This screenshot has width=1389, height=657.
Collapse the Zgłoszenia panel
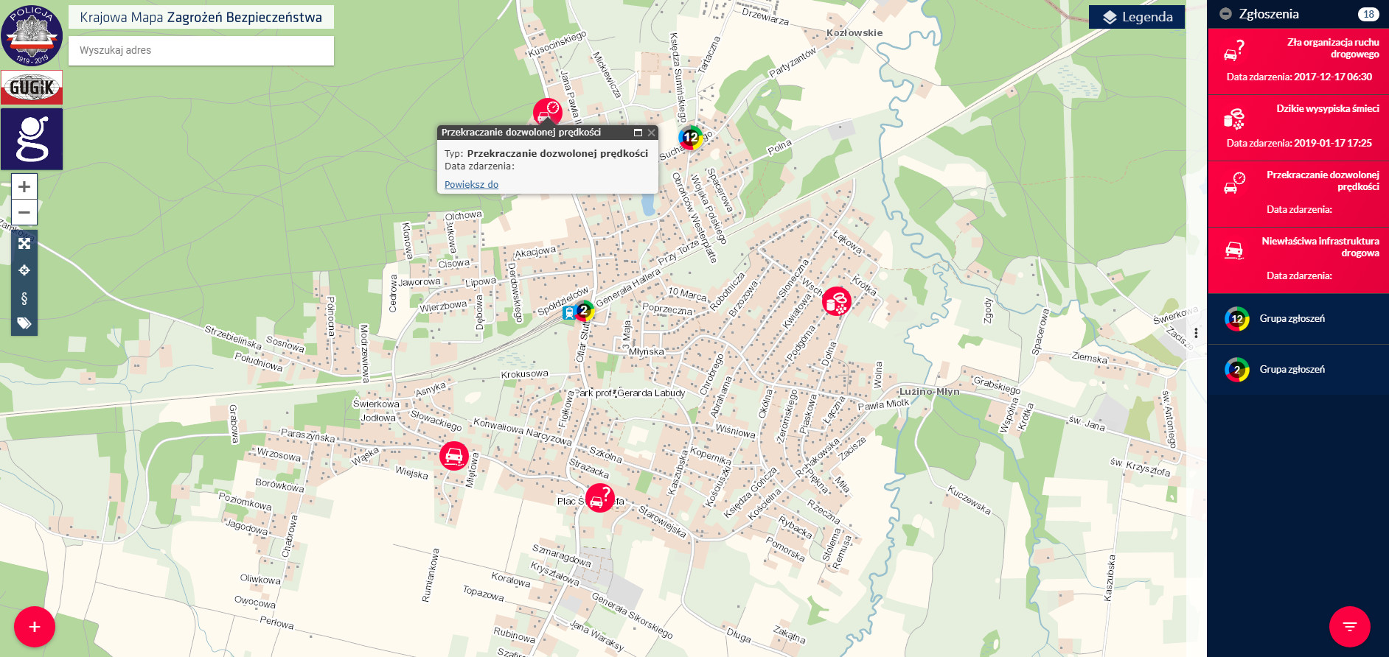1225,14
